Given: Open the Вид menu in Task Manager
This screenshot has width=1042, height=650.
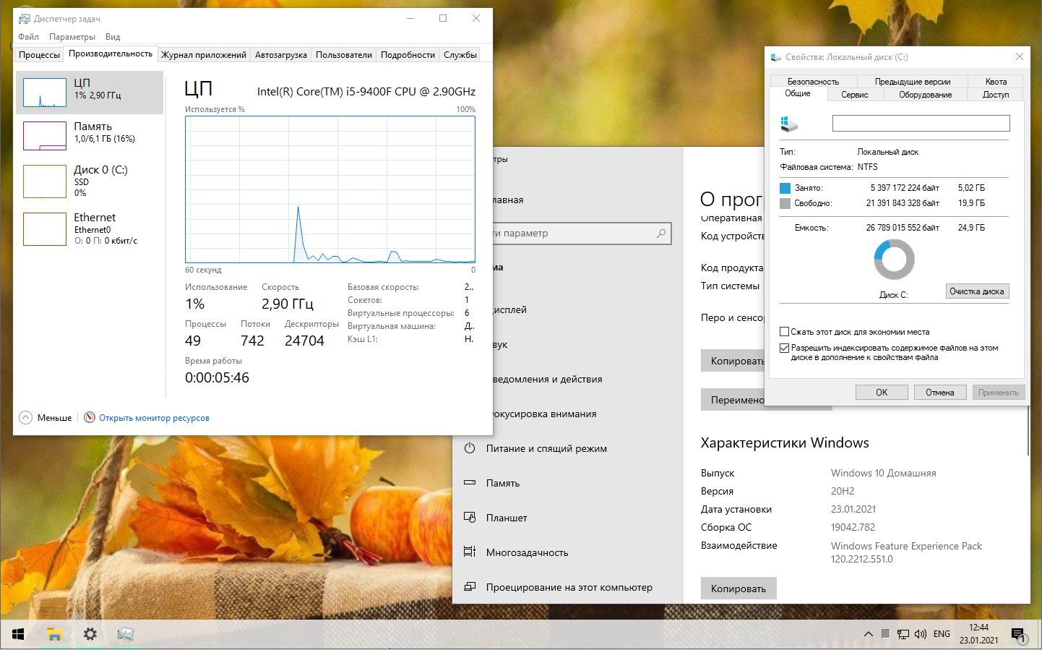Looking at the screenshot, I should point(113,37).
